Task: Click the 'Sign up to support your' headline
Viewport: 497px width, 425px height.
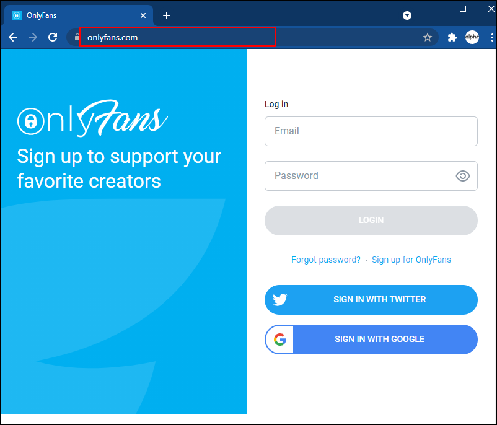Action: [x=119, y=157]
